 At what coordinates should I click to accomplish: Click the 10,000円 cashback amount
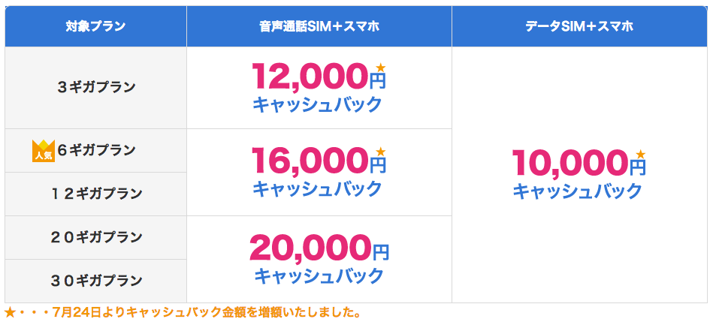pos(579,163)
